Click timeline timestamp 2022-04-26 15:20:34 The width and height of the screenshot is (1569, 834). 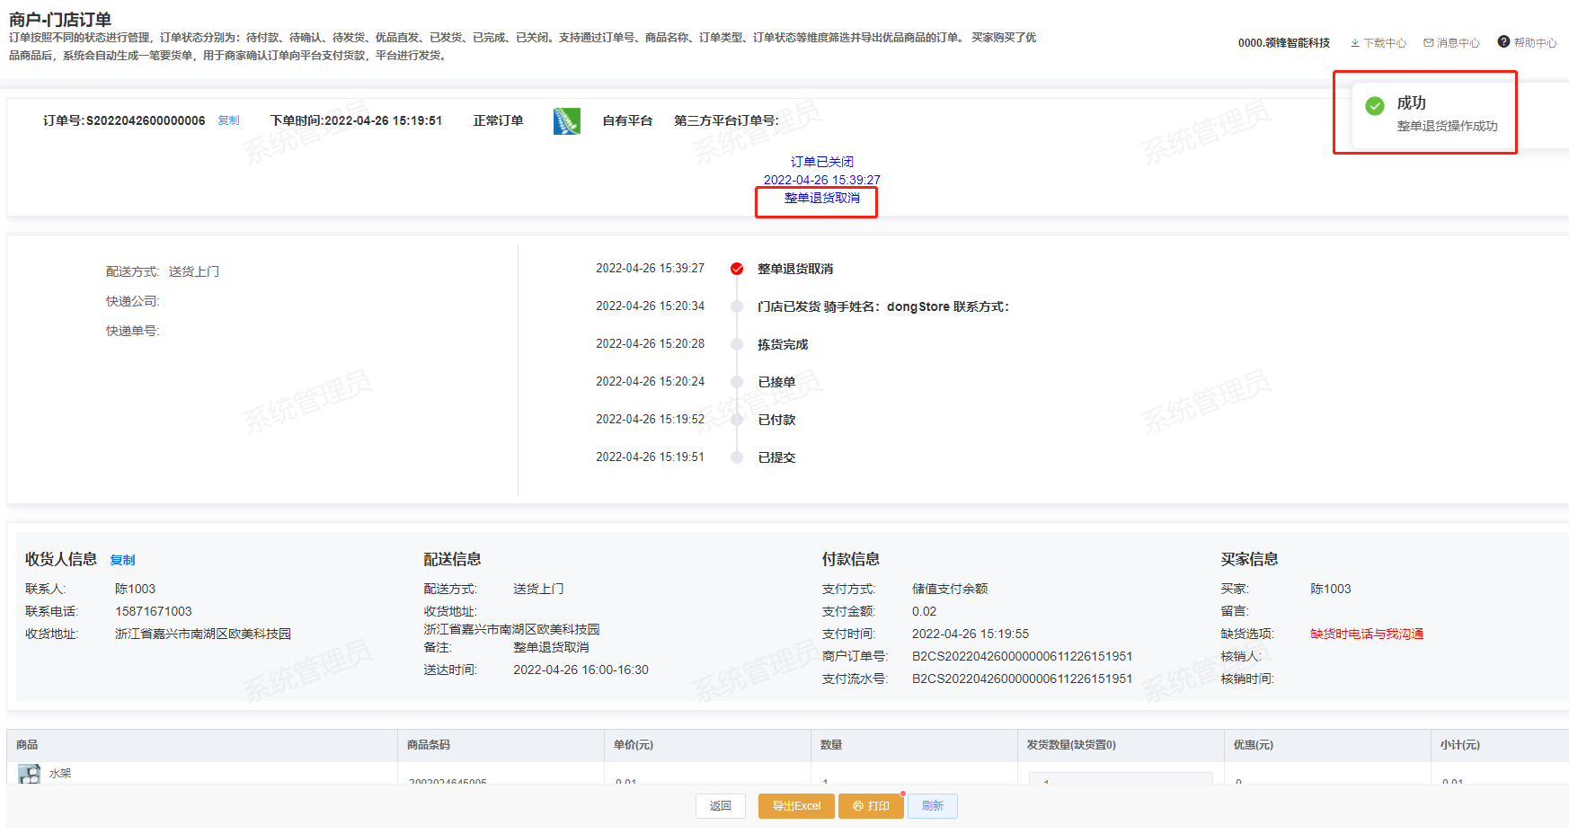(651, 306)
